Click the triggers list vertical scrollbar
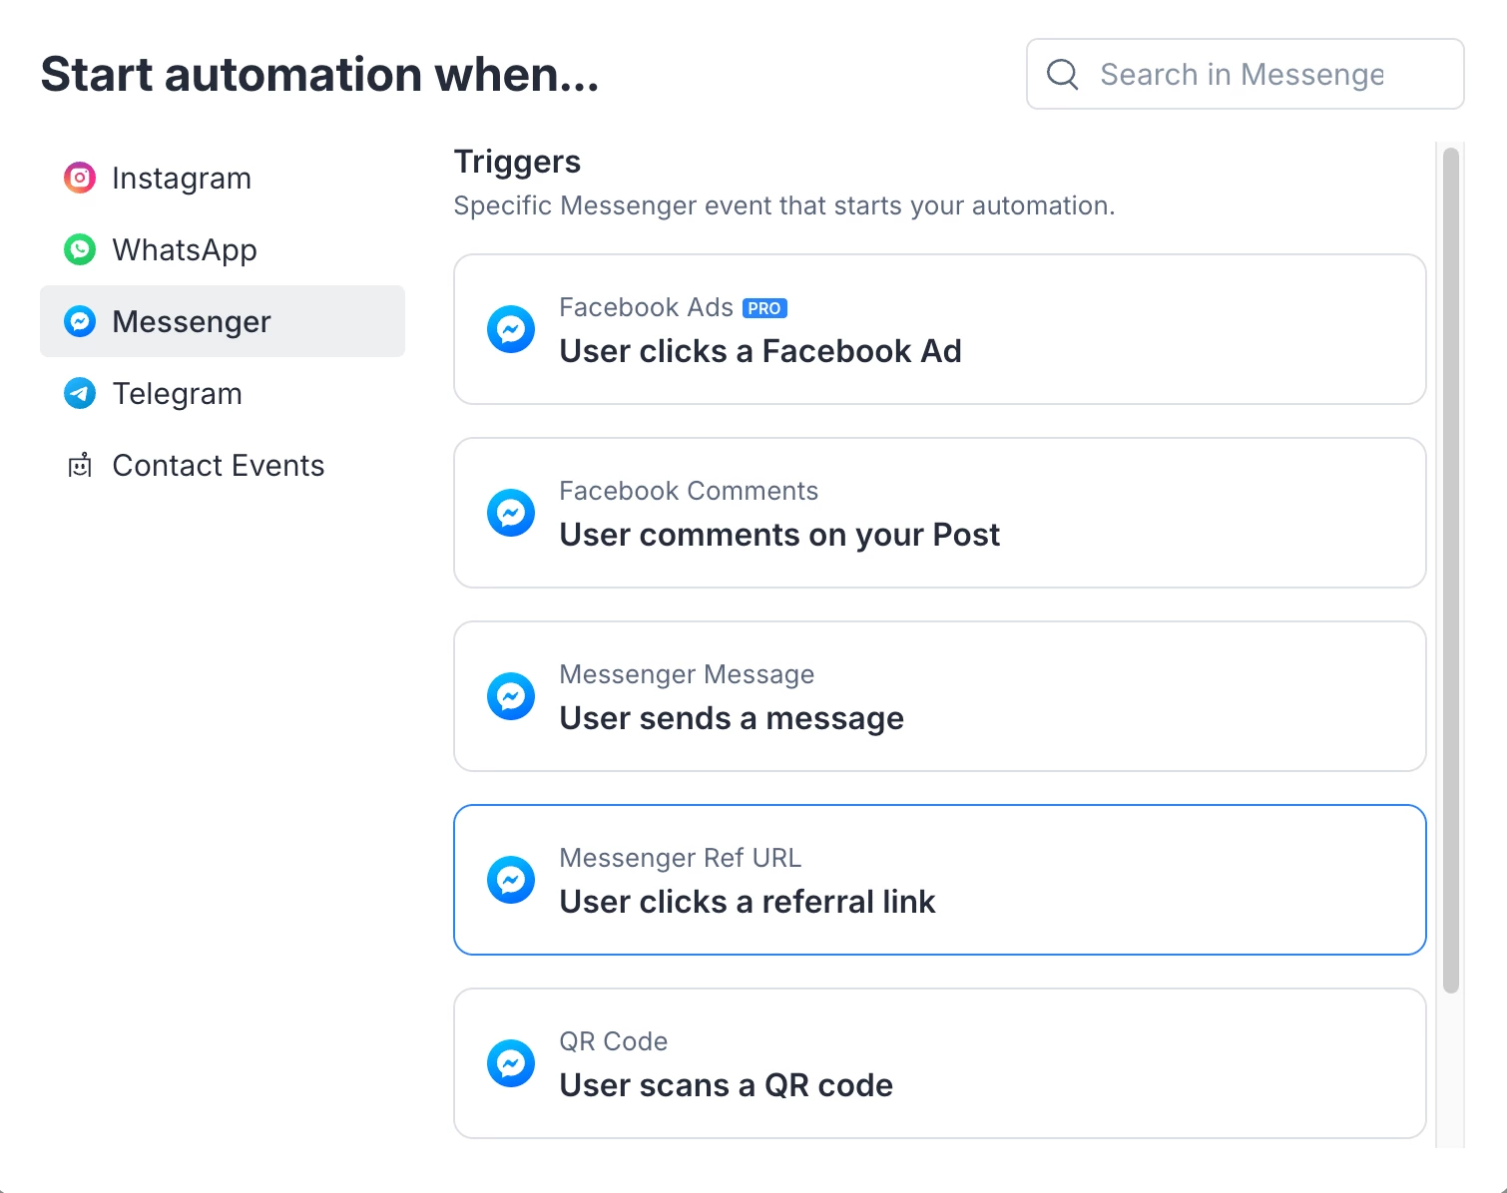 click(x=1451, y=569)
